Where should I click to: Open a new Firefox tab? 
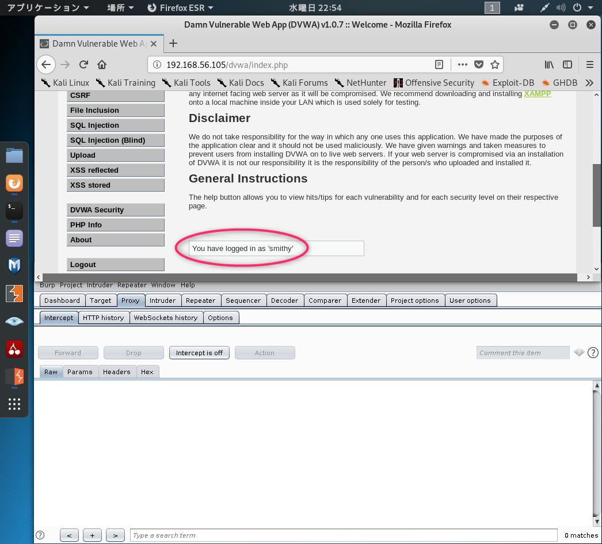[x=173, y=43]
